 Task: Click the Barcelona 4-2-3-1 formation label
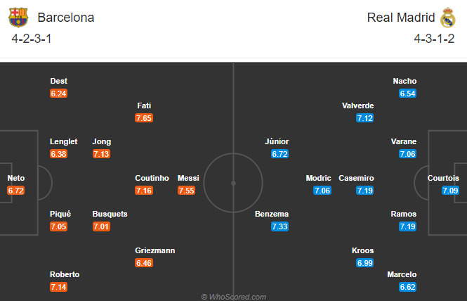pyautogui.click(x=32, y=39)
